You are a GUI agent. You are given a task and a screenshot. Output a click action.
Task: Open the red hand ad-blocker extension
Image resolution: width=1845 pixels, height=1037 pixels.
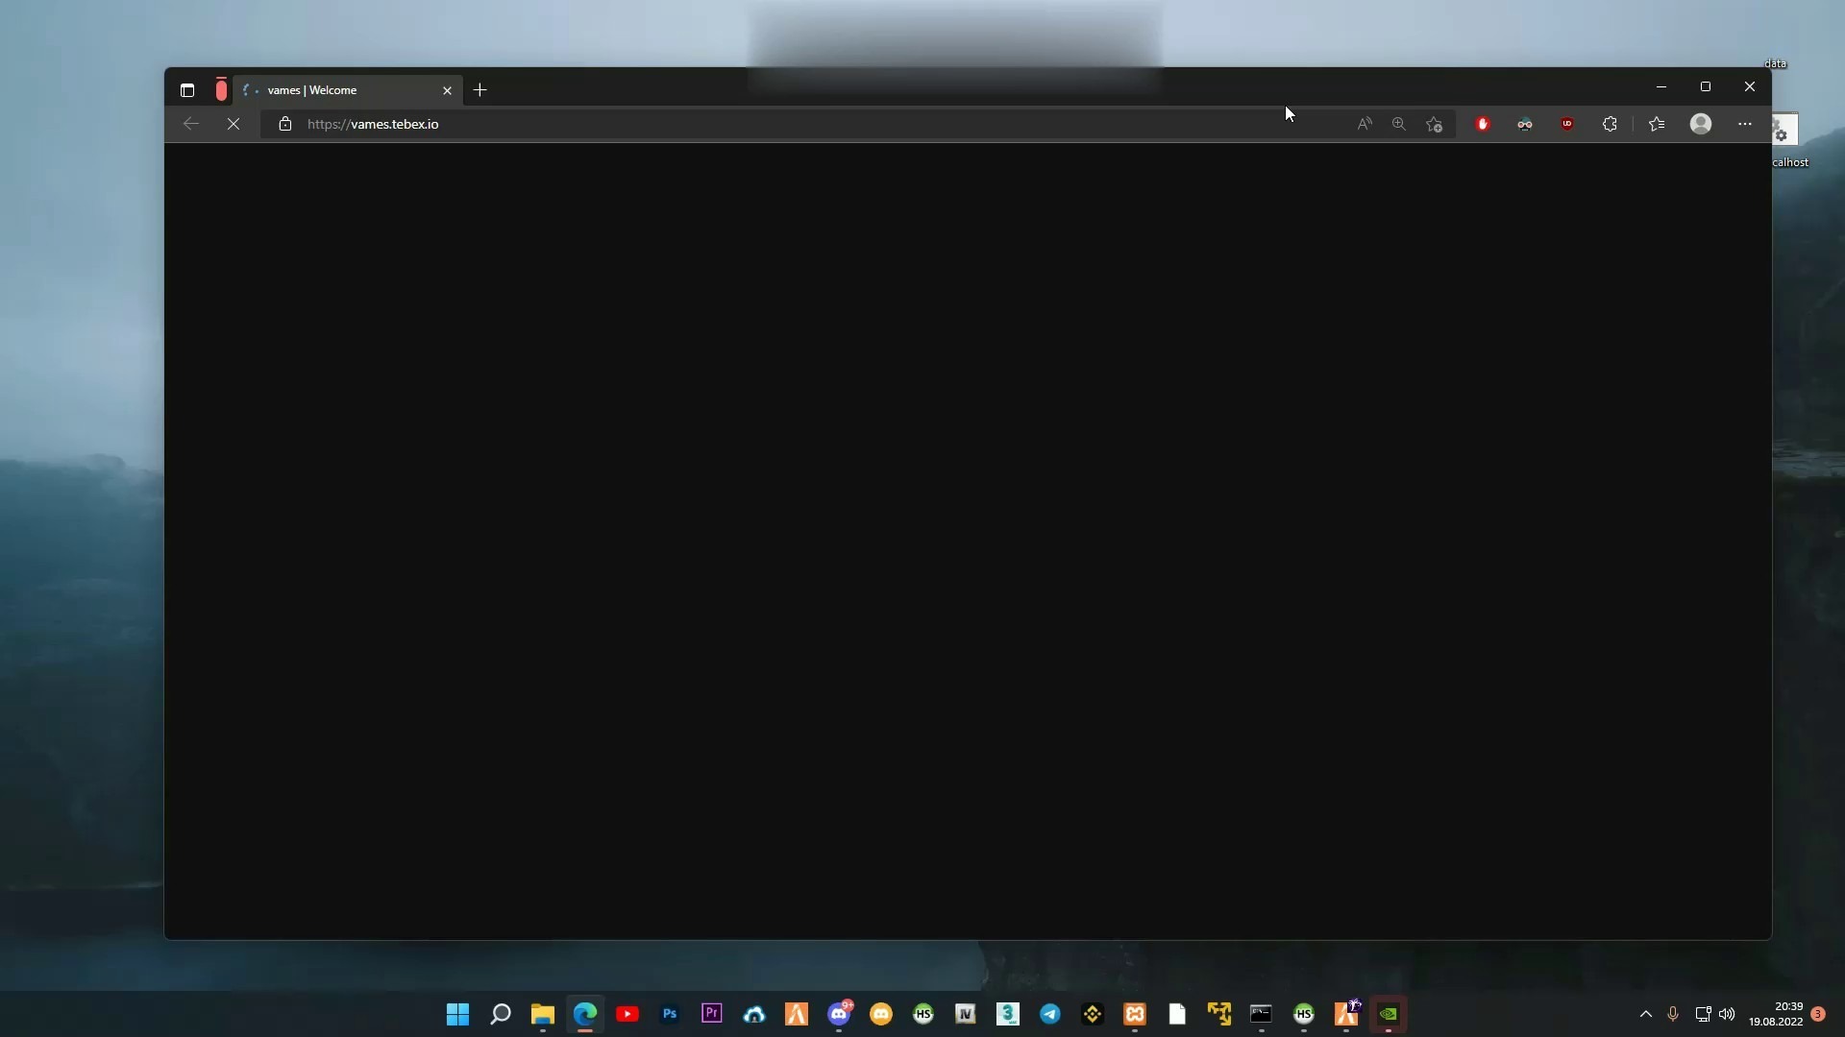coord(1483,124)
